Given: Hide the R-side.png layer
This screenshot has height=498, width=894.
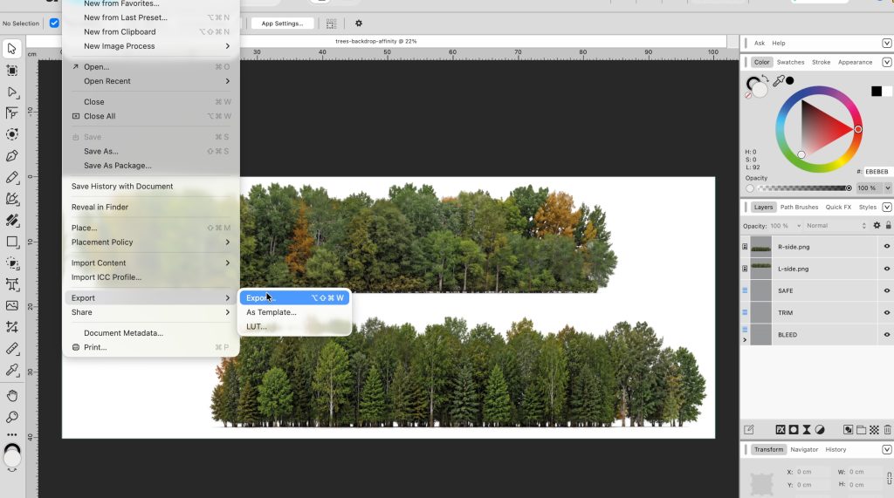Looking at the screenshot, I should (887, 247).
